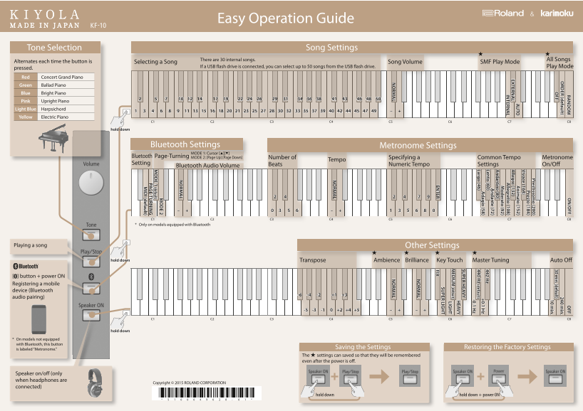This screenshot has width=583, height=411.
Task: Click the 'Transpose' label
Action: (x=313, y=260)
